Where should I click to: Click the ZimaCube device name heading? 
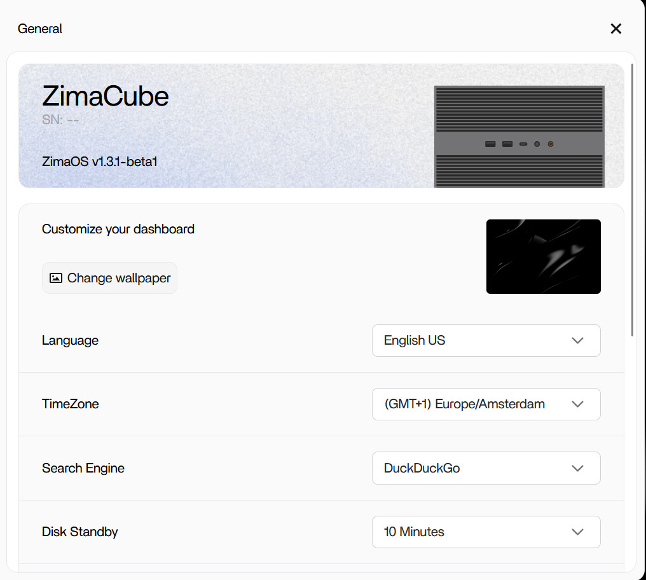pos(105,96)
